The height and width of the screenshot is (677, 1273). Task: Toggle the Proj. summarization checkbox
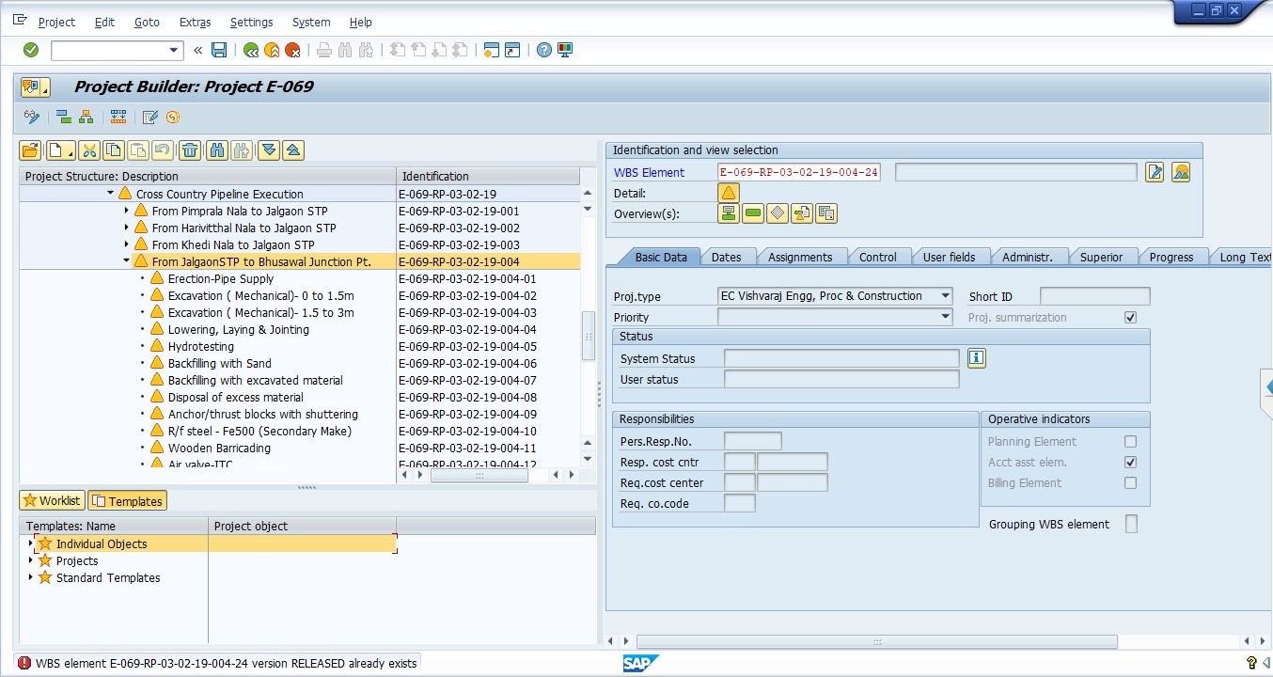click(x=1130, y=318)
